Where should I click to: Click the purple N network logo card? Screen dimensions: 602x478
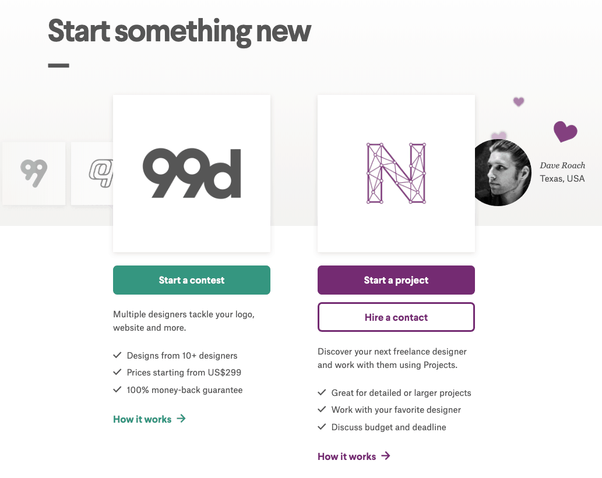[396, 173]
